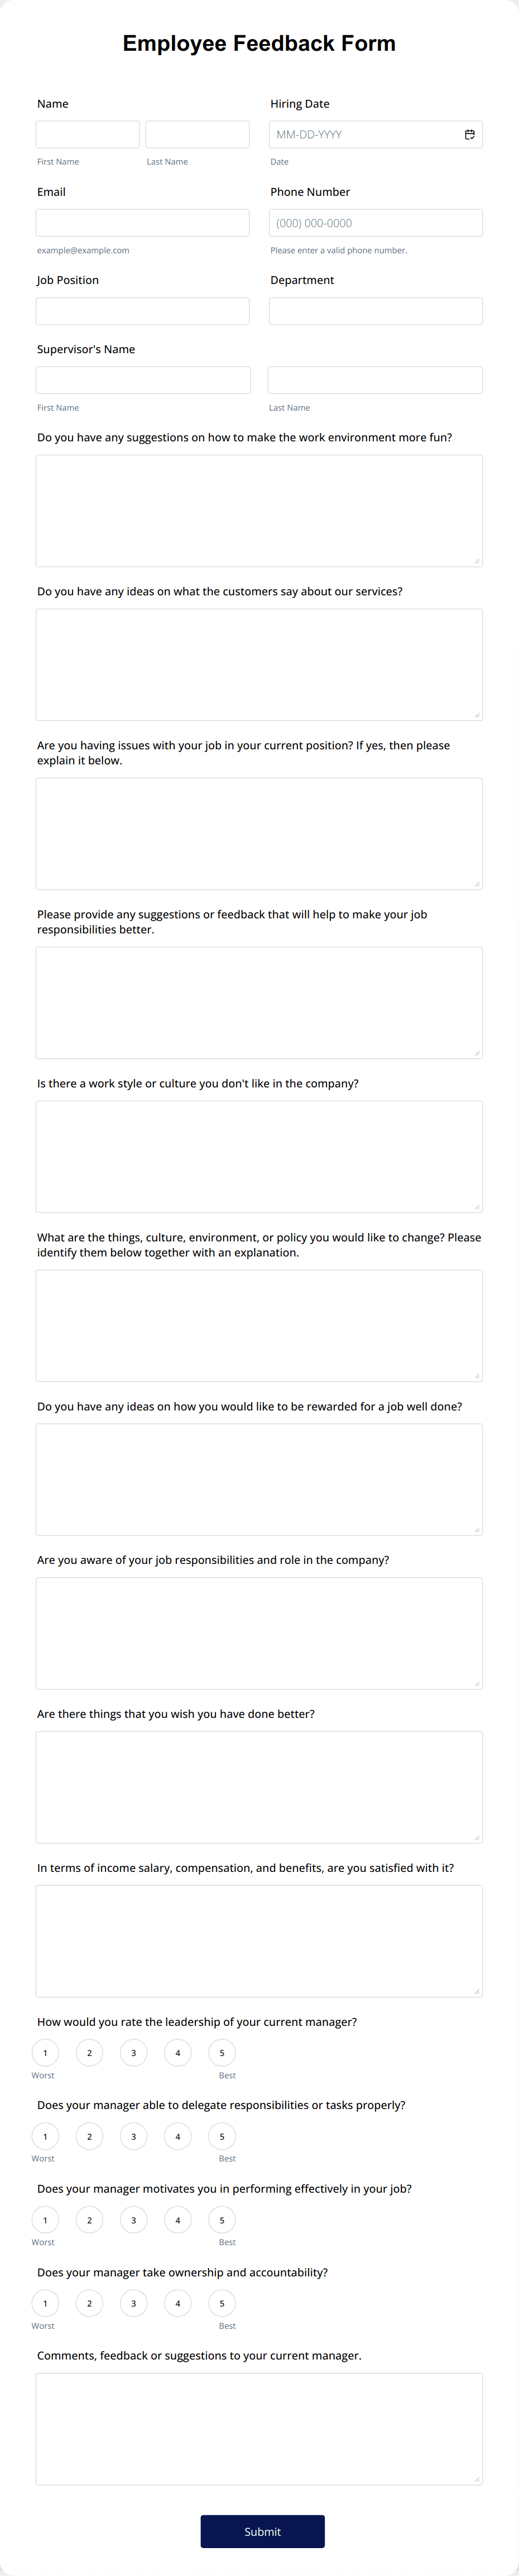The width and height of the screenshot is (519, 2576).
Task: Focus the Job Position field
Action: tap(143, 311)
